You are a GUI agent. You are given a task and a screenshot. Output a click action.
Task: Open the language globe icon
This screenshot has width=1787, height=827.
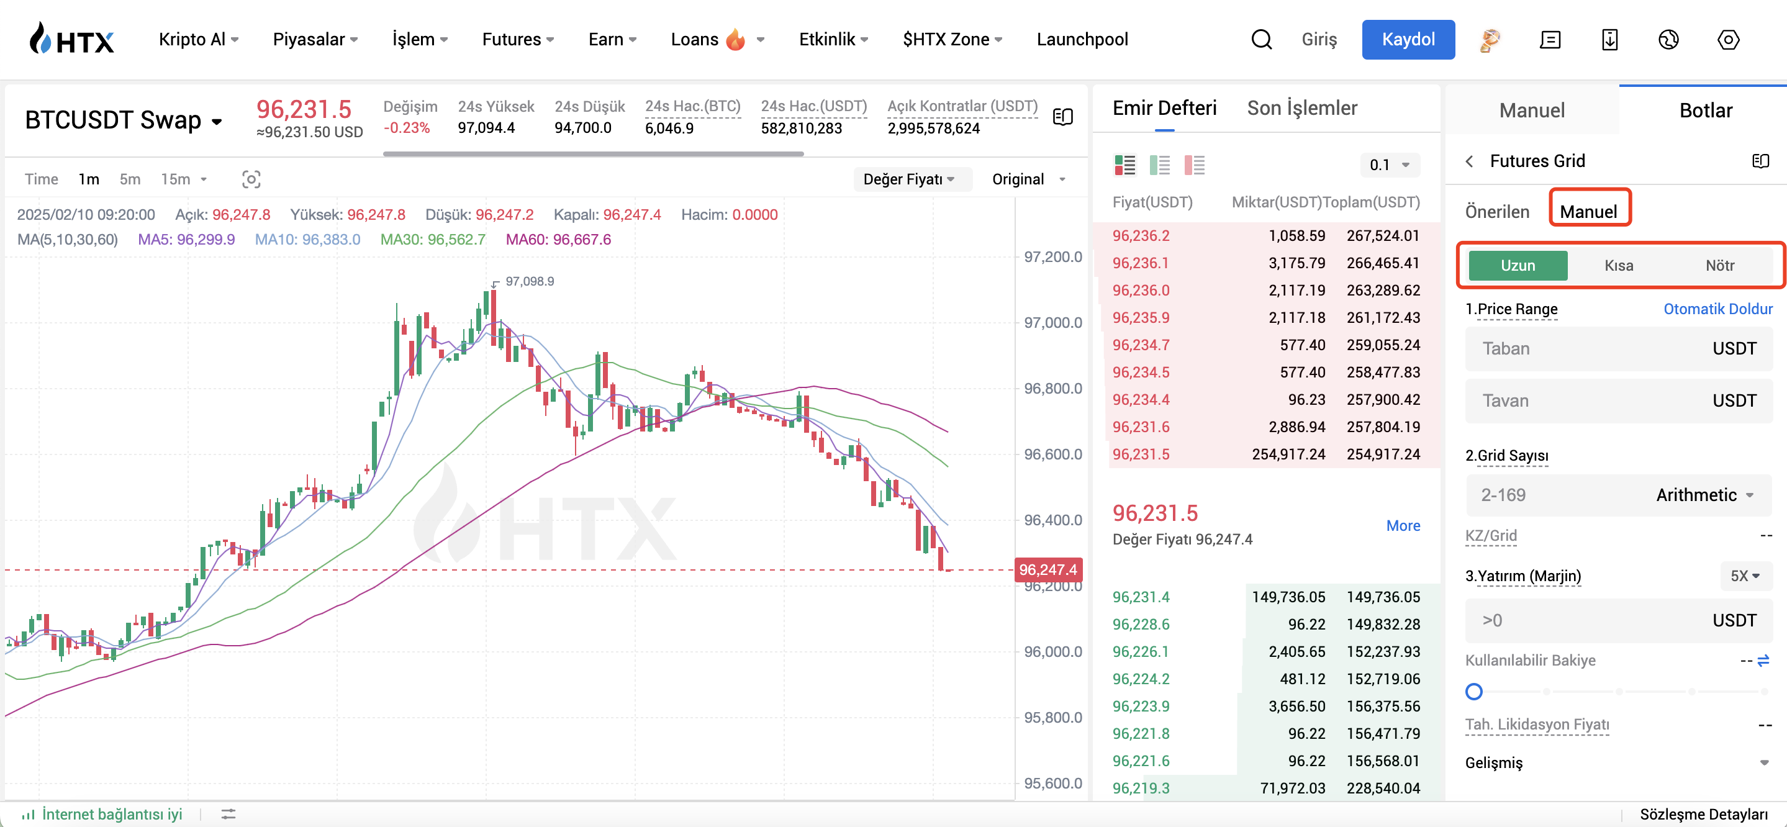(x=1668, y=40)
